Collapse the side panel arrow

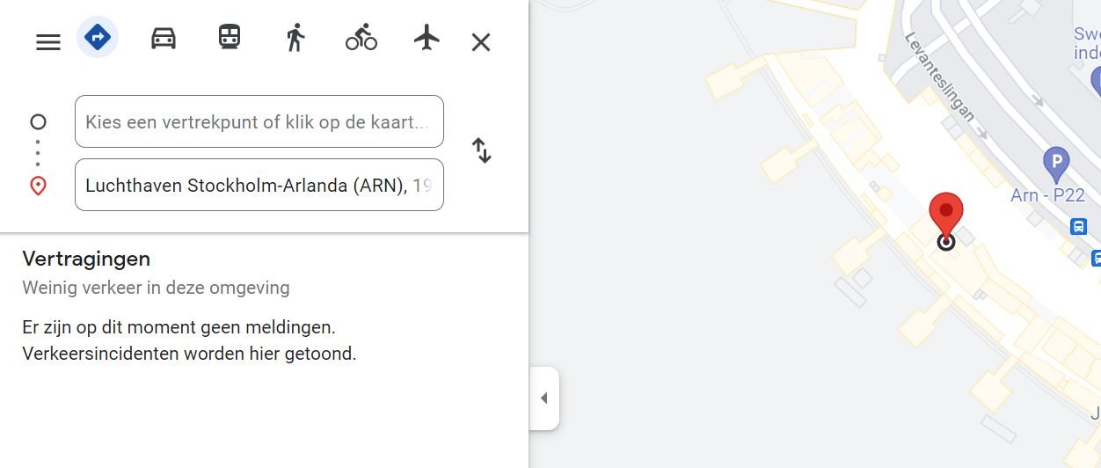click(543, 399)
